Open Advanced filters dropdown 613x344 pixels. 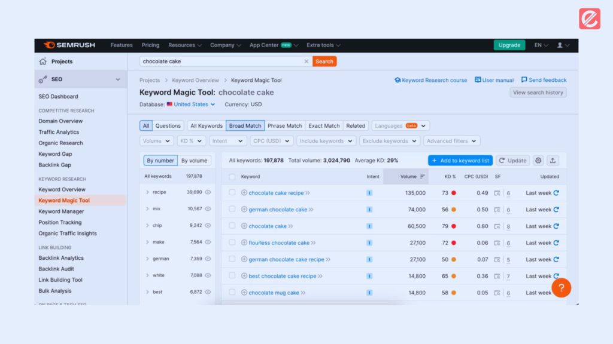click(x=451, y=141)
